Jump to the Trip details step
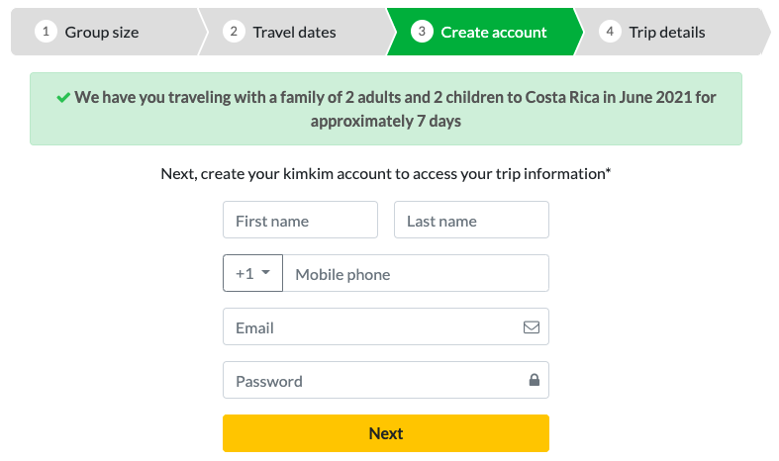779x461 pixels. (x=667, y=32)
